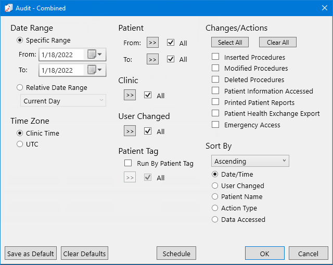Enable the Inserted Procedures checkbox
Screen dimensions: 333x265
click(x=215, y=57)
